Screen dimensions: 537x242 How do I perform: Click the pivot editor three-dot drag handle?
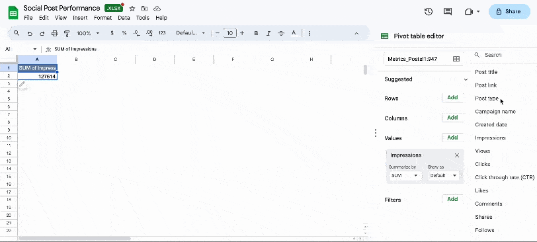376,133
